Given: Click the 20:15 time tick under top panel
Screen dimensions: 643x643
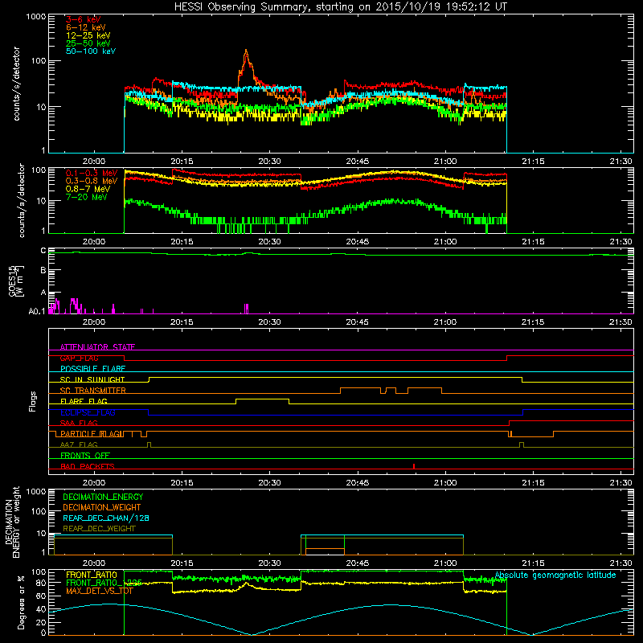Looking at the screenshot, I should tap(182, 162).
